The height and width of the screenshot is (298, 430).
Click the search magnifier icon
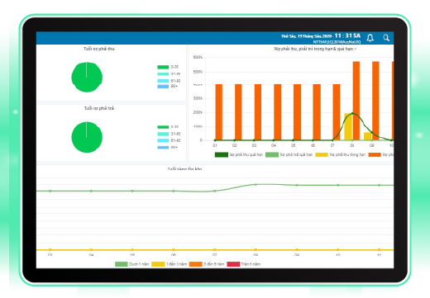coord(386,38)
